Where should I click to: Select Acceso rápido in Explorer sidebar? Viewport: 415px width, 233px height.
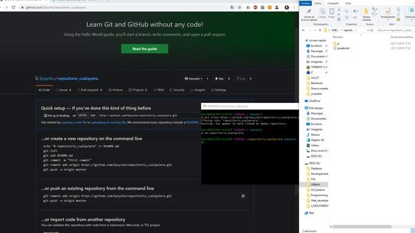316,40
